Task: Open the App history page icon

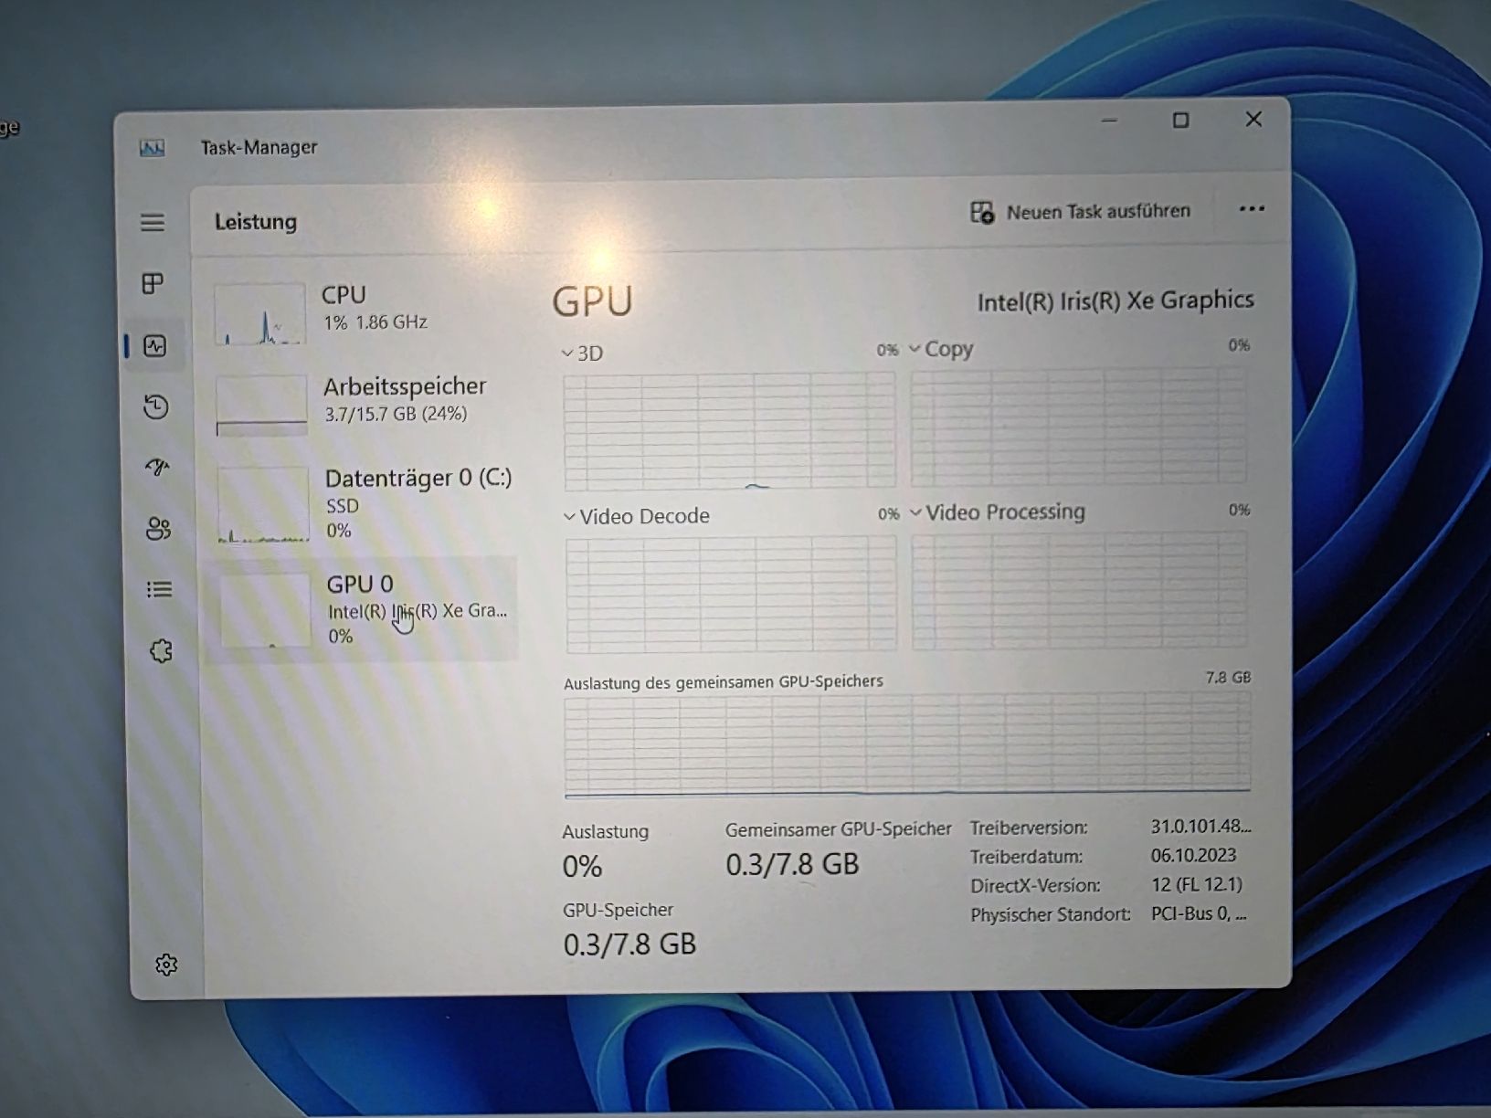Action: coord(156,406)
